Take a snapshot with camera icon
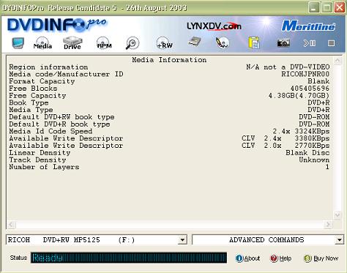 [x=283, y=43]
